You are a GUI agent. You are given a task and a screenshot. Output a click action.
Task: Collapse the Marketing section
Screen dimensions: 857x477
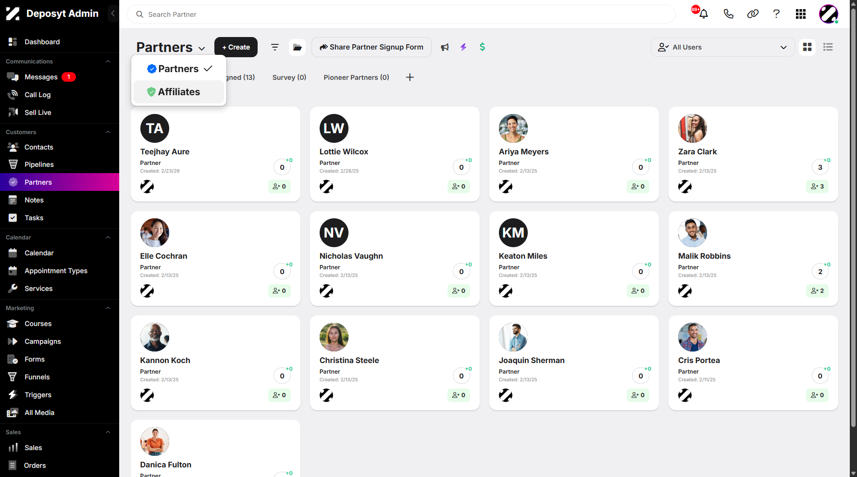[108, 308]
